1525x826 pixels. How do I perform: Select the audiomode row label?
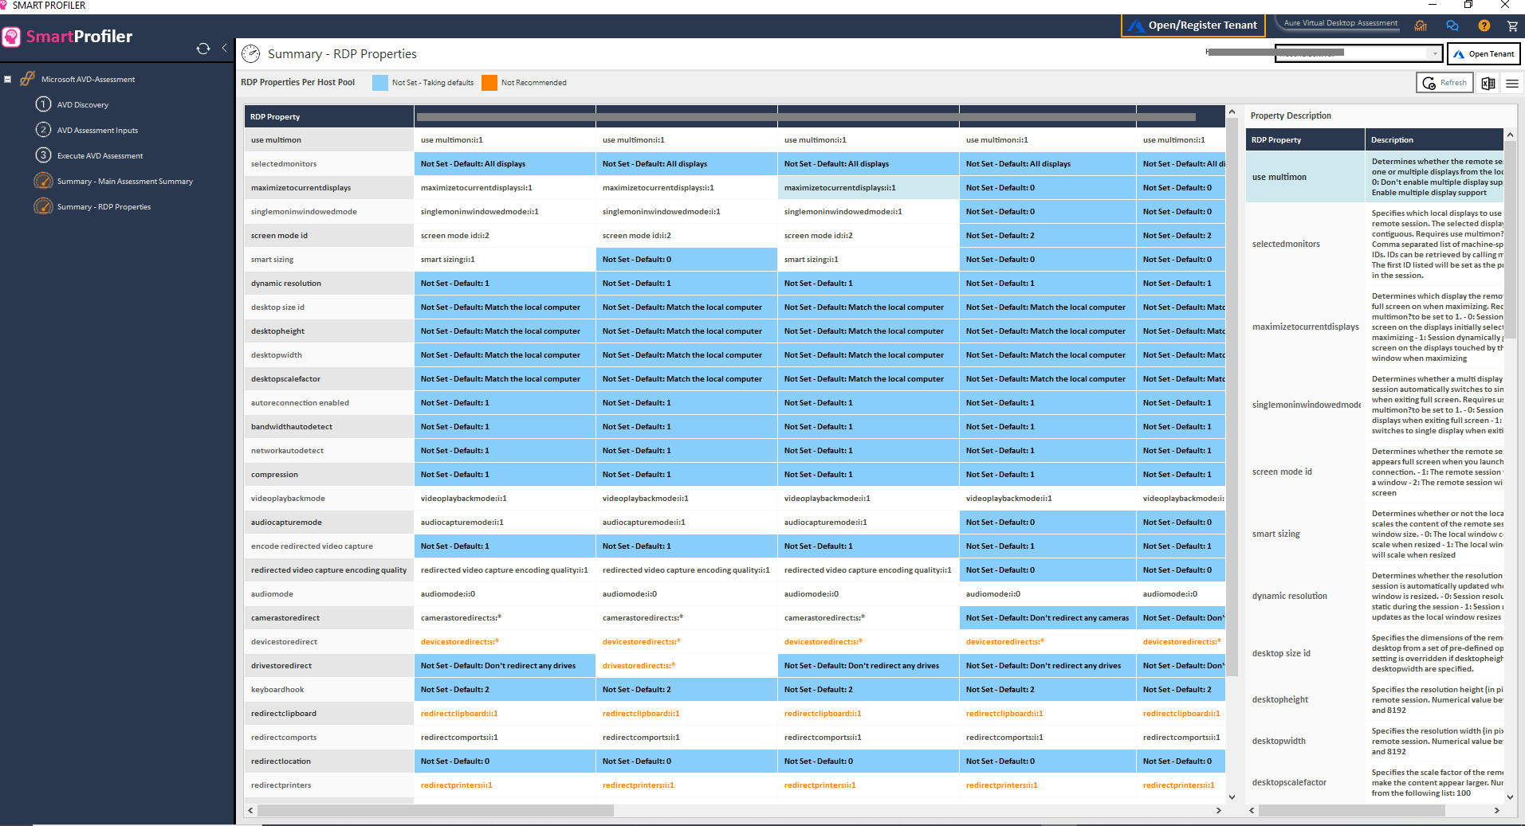(328, 593)
